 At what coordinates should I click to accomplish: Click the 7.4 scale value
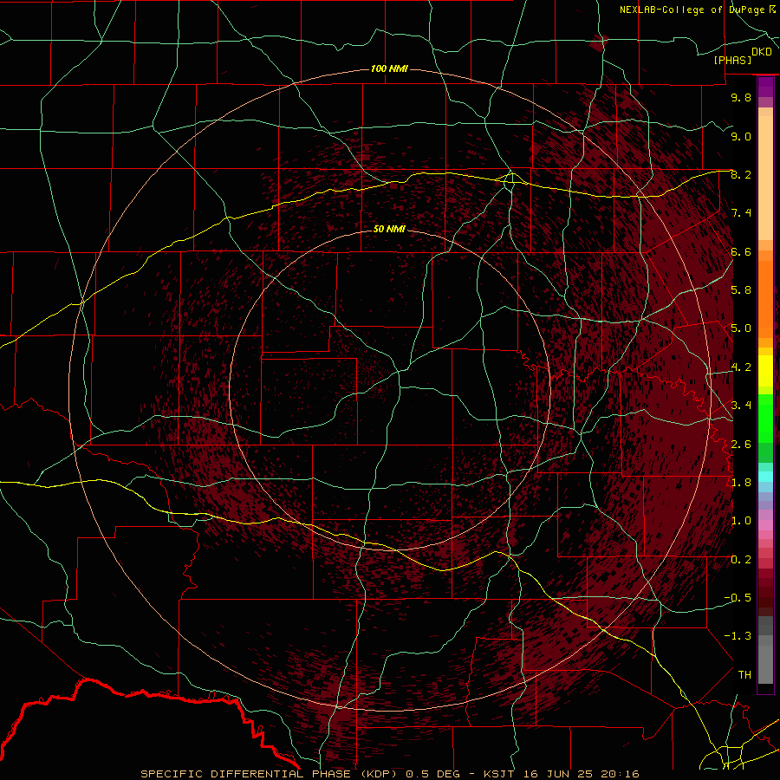coord(741,213)
